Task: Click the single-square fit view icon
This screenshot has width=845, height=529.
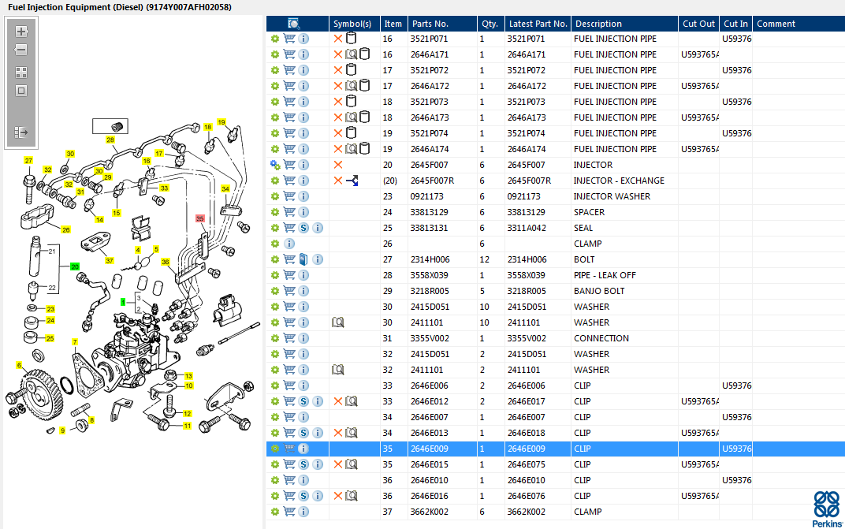Action: point(21,90)
